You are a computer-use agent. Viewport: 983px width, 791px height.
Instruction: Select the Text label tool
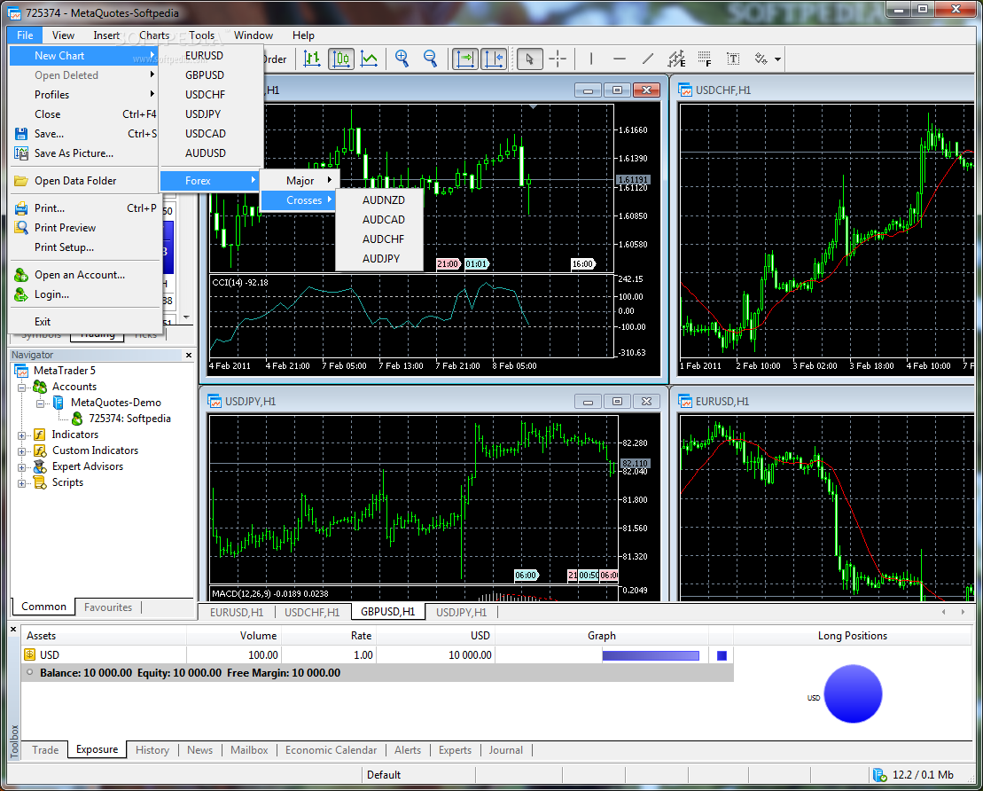(733, 59)
